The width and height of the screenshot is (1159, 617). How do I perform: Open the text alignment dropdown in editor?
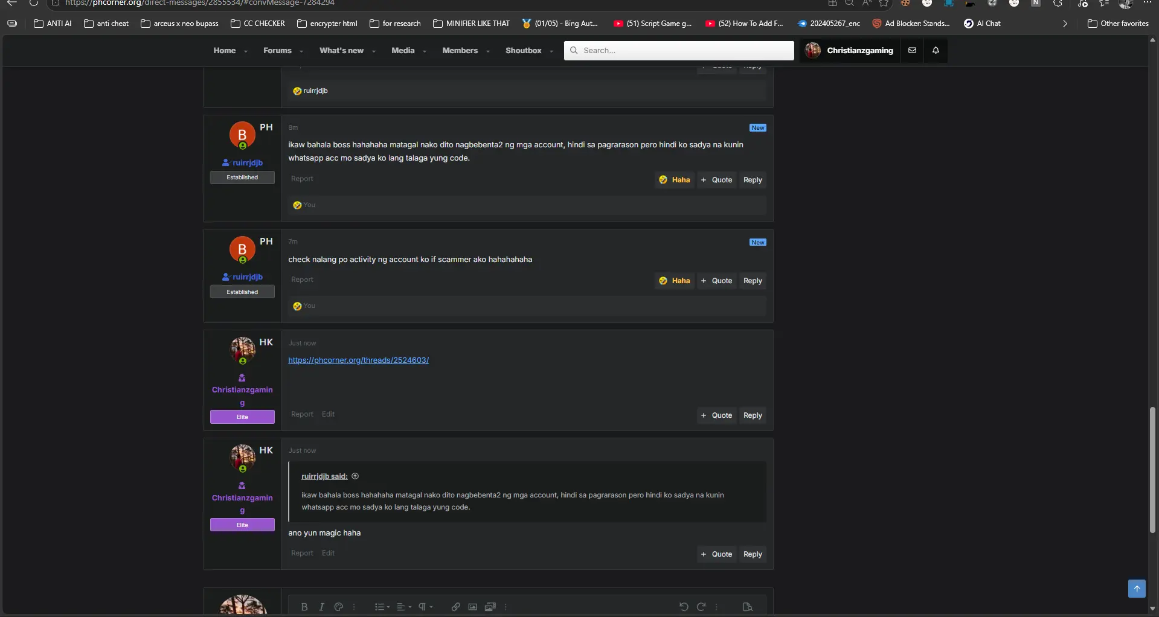403,607
